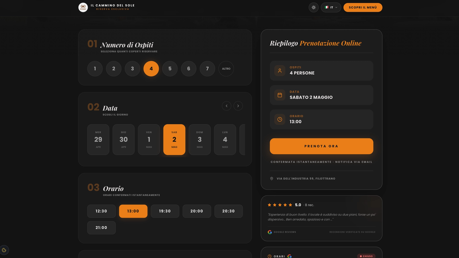Select 1 guest
This screenshot has height=258, width=459.
95,69
